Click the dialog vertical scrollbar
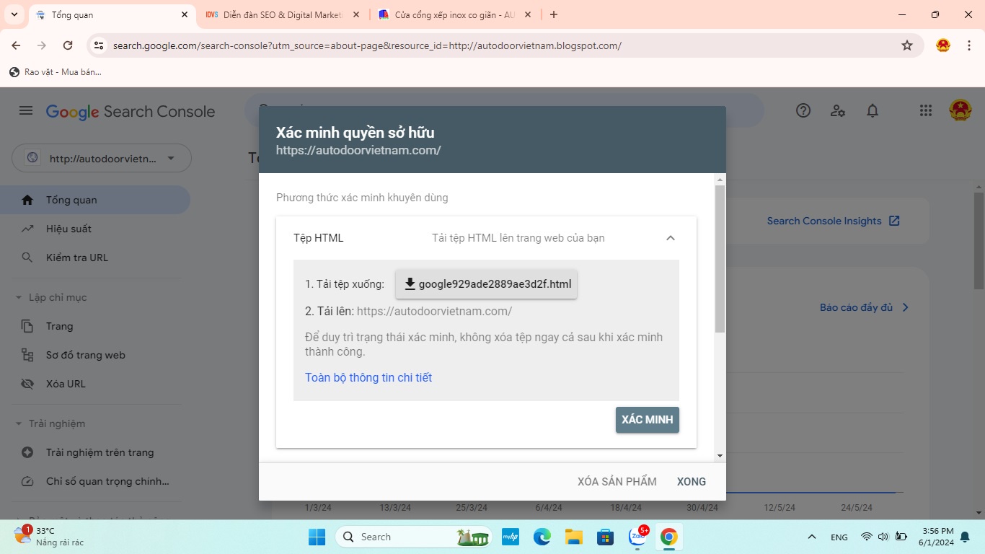Viewport: 985px width, 554px height. (720, 259)
